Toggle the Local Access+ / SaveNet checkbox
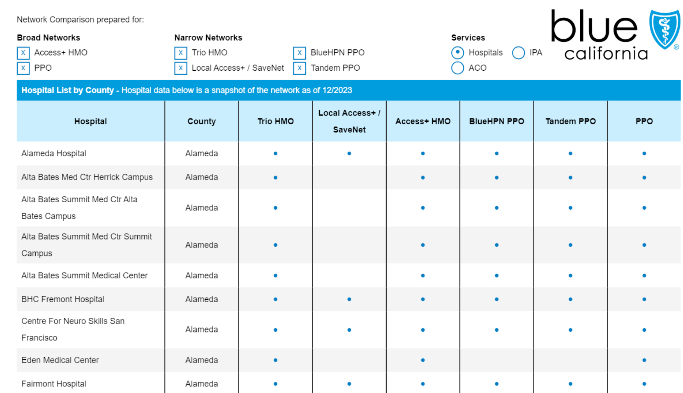The width and height of the screenshot is (683, 393). (181, 68)
